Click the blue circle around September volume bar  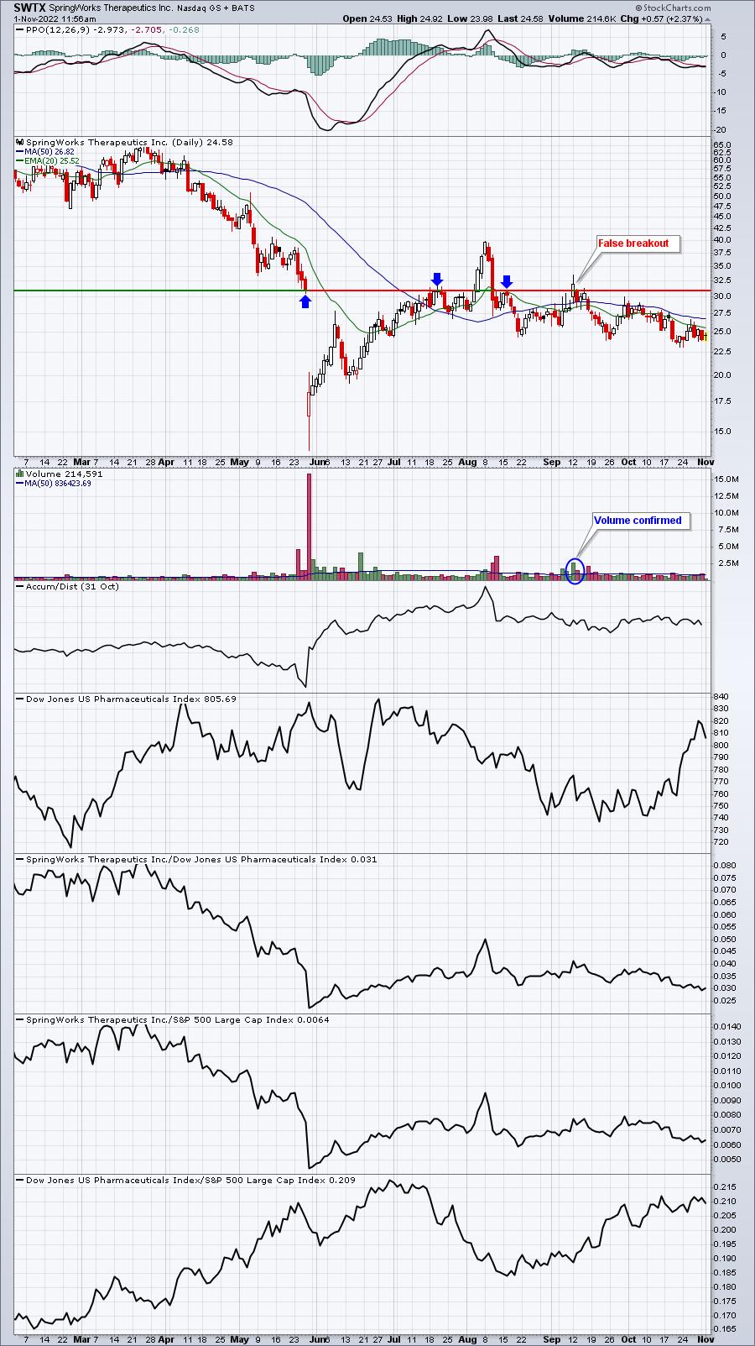coord(575,571)
